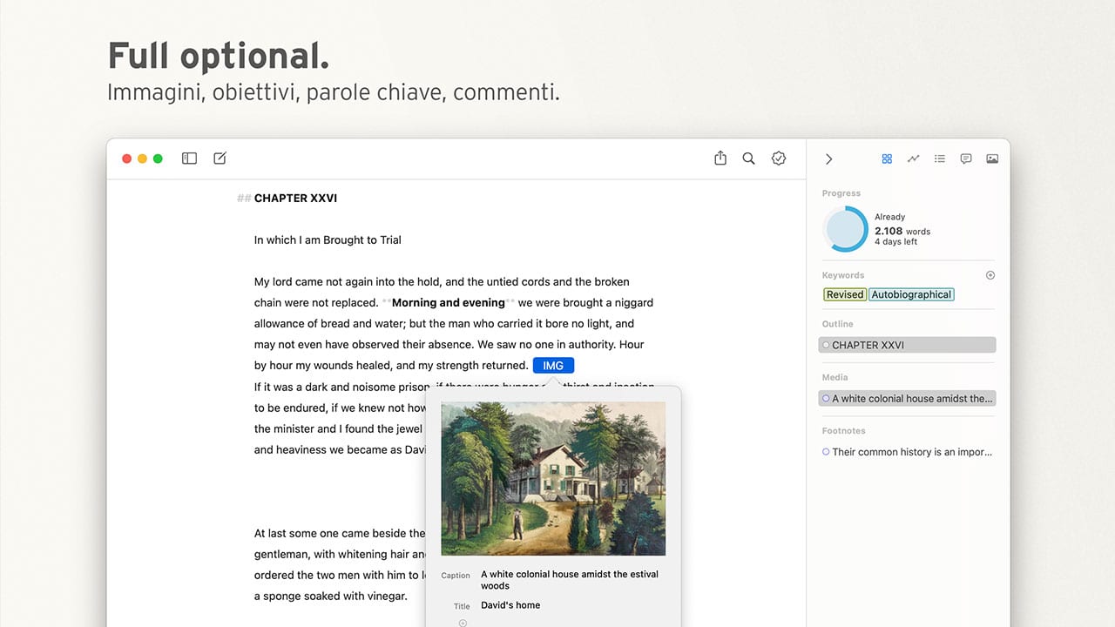Image resolution: width=1115 pixels, height=627 pixels.
Task: Create a new sheet with compose icon
Action: coord(220,158)
